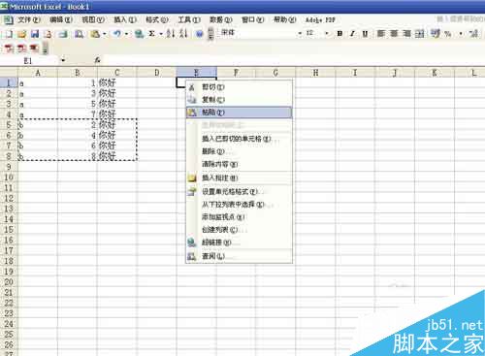The image size is (485, 356).
Task: Open the 编辑 (Edit) menu
Action: click(x=61, y=20)
